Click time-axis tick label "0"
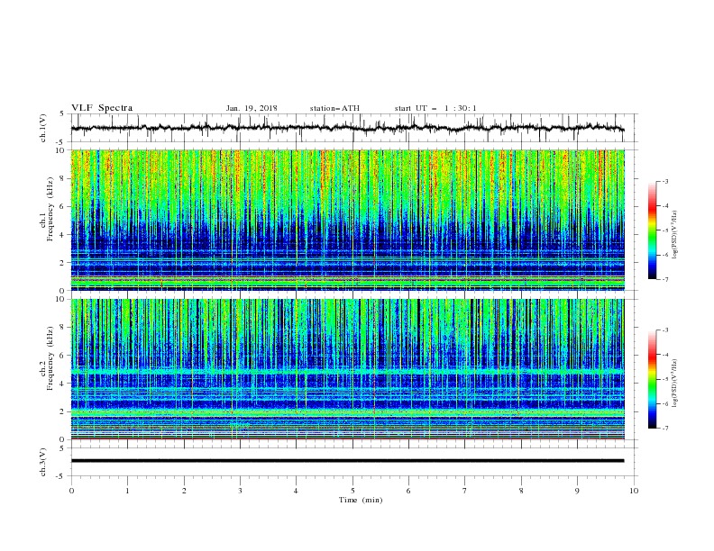The height and width of the screenshot is (551, 714). [x=71, y=491]
